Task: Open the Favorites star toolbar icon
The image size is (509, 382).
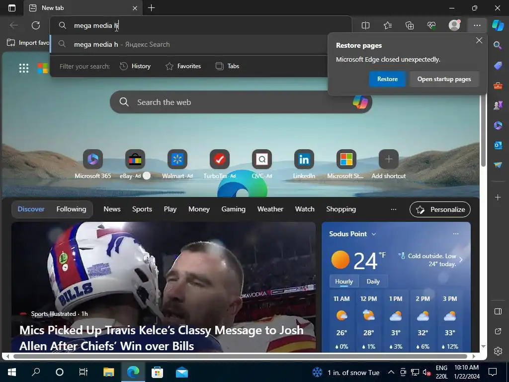Action: coord(388,25)
